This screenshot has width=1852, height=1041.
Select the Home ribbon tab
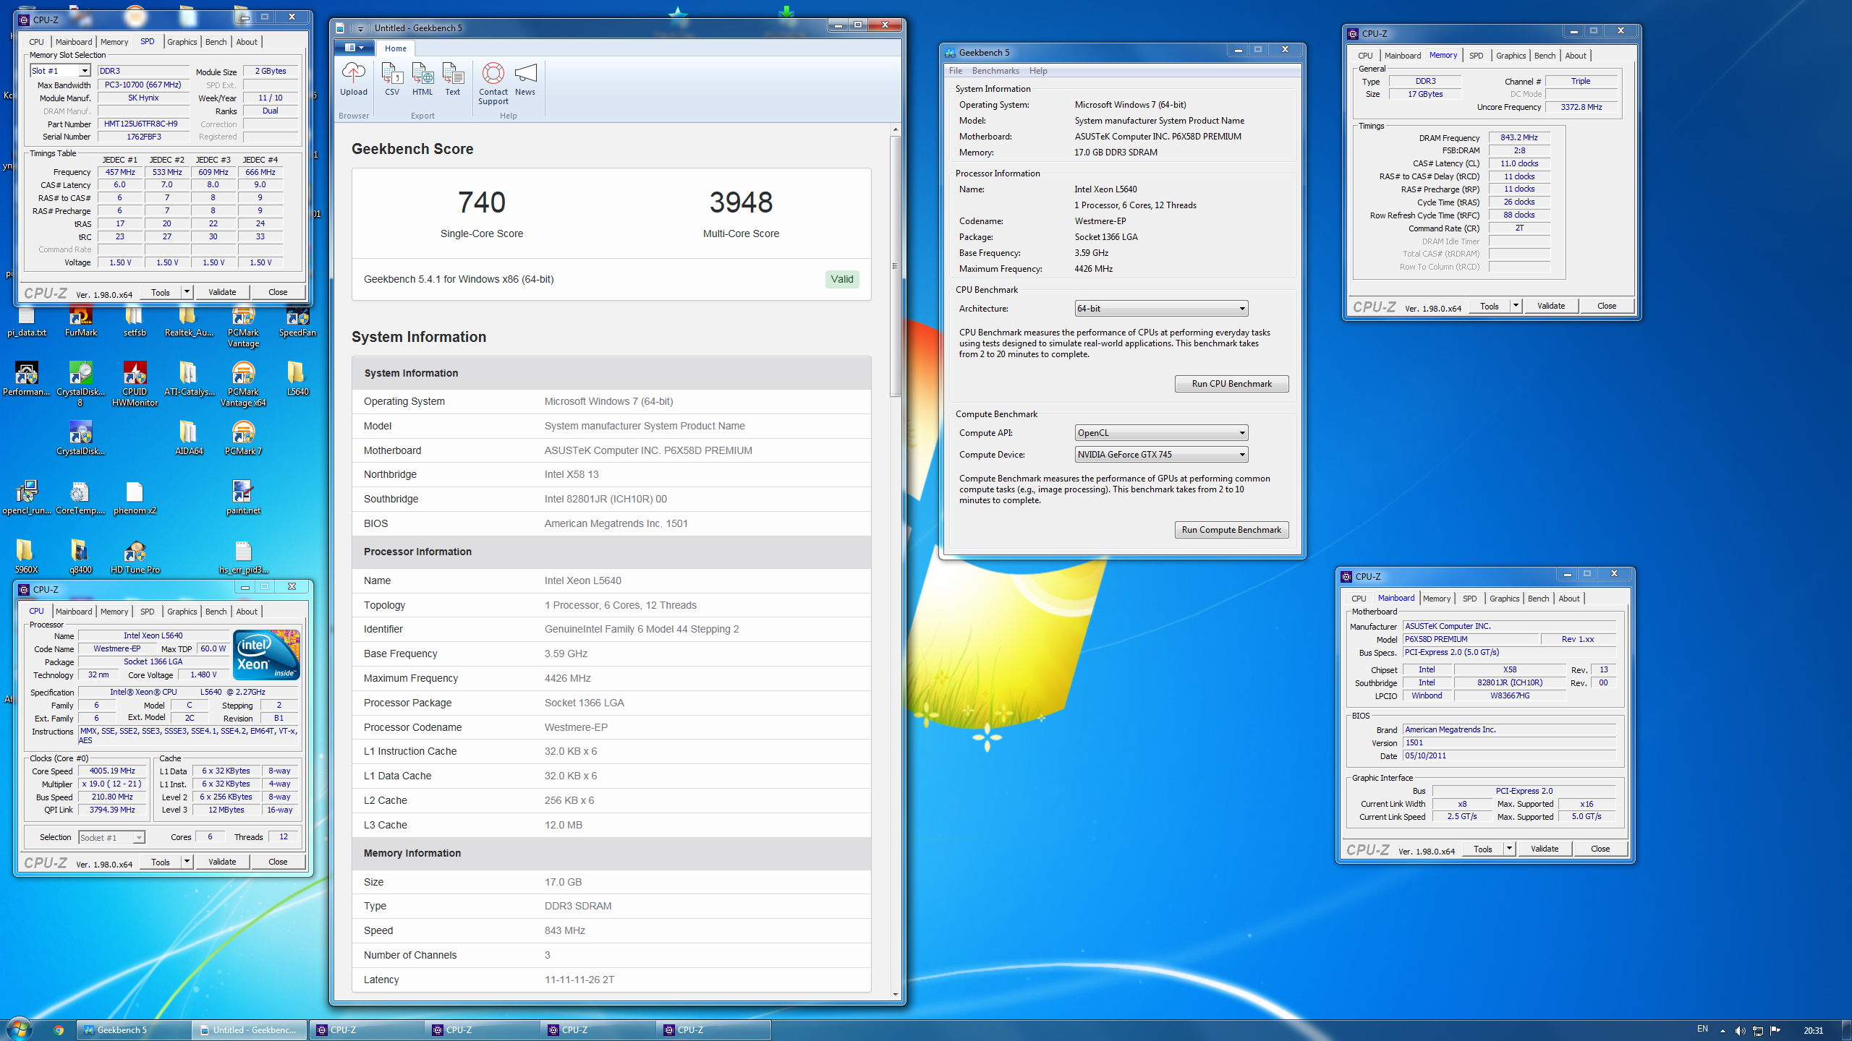pos(395,48)
